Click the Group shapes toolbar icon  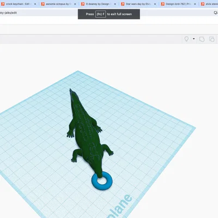tap(202, 39)
